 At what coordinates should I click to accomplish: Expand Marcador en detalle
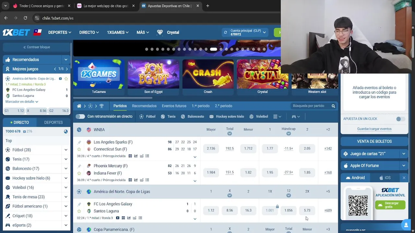(x=22, y=102)
